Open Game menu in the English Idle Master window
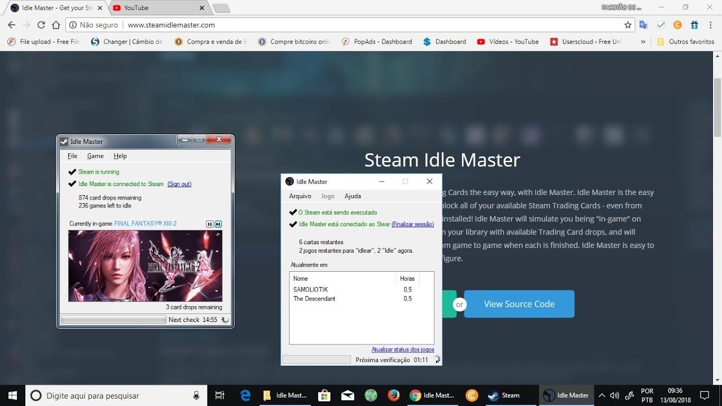722x406 pixels. tap(95, 156)
